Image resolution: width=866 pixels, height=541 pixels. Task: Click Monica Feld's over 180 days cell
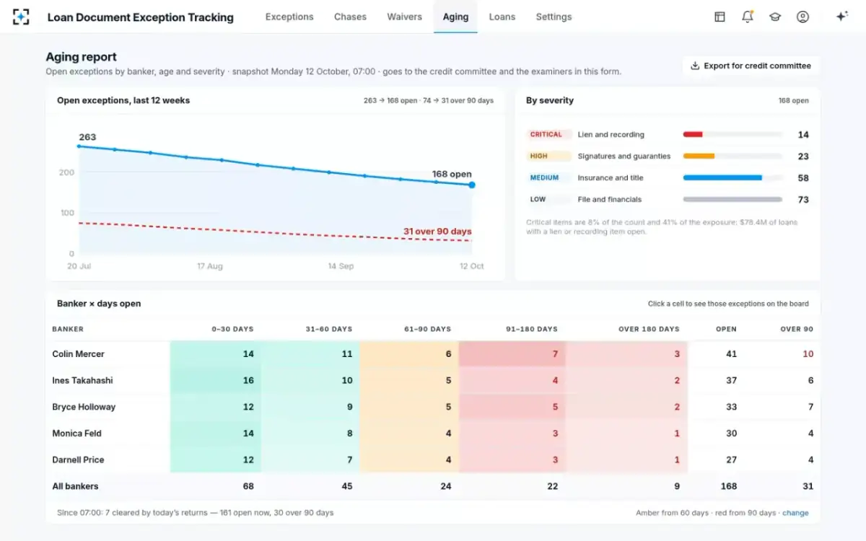626,434
